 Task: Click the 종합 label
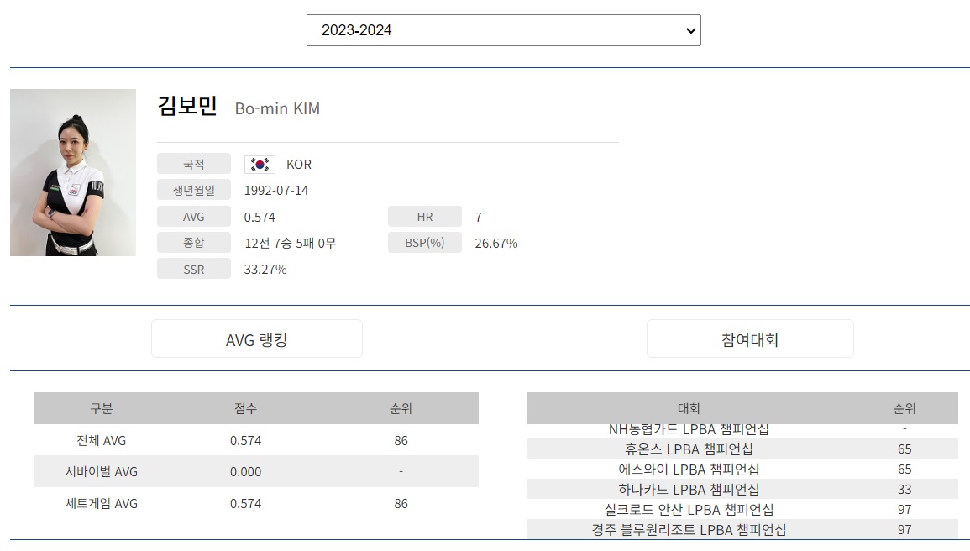pyautogui.click(x=194, y=243)
